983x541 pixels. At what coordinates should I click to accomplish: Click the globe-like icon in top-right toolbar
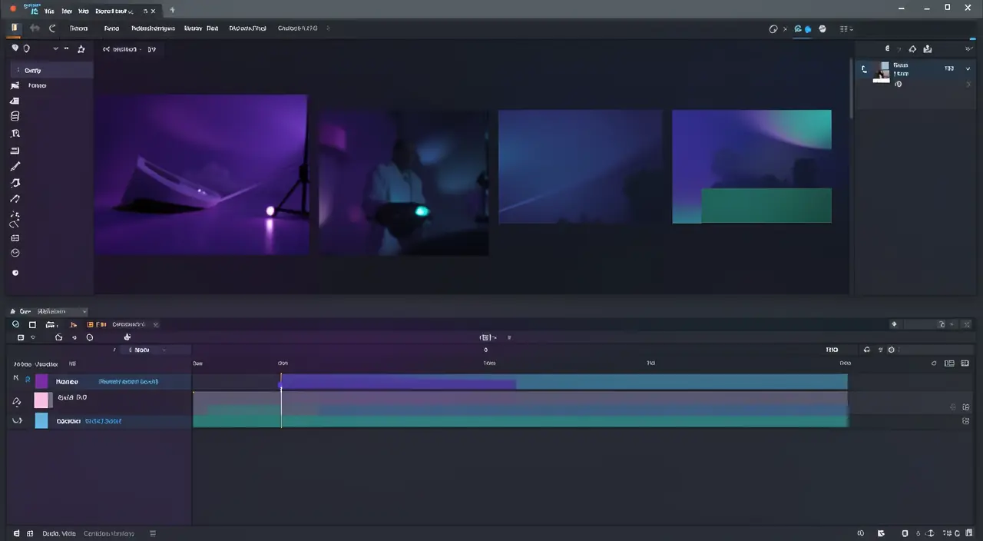click(x=822, y=28)
